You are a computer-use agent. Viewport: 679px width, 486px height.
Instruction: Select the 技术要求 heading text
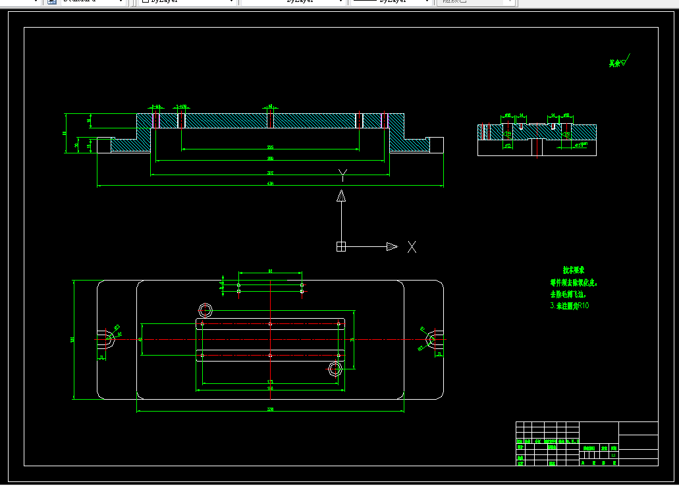[574, 270]
